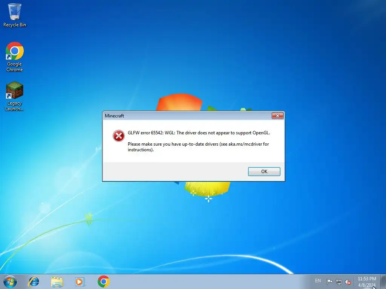Open the Action Center flag icon
Viewport: 386px width, 289px height.
click(x=329, y=281)
